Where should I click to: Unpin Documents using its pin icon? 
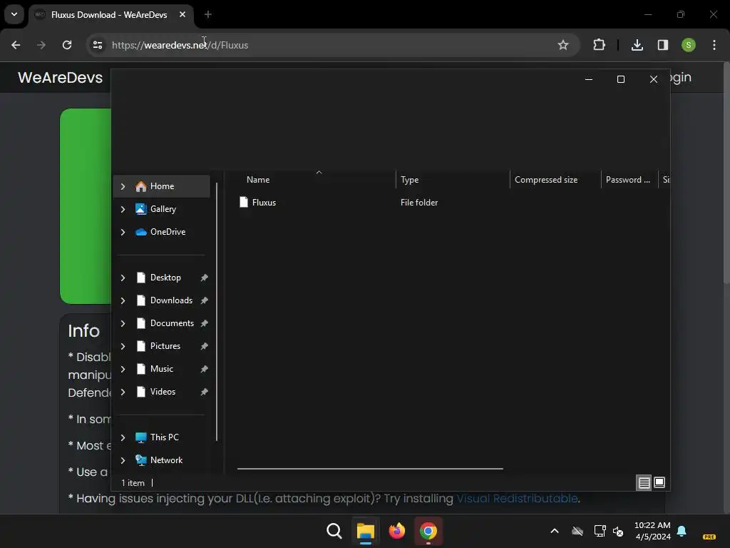click(x=204, y=323)
